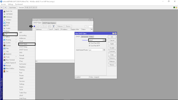Toggle Safe Mode button
The height and width of the screenshot is (100, 178).
12,7
